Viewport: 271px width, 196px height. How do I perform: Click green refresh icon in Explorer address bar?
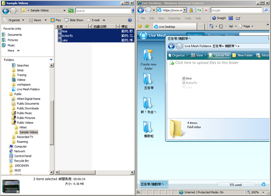click(71, 11)
